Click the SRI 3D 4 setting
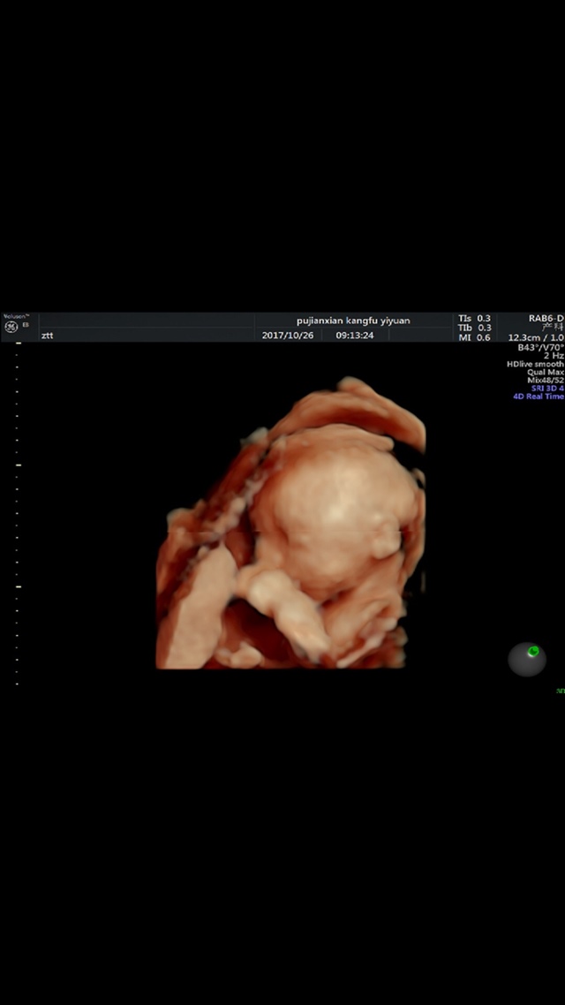This screenshot has width=565, height=1005. (x=542, y=389)
